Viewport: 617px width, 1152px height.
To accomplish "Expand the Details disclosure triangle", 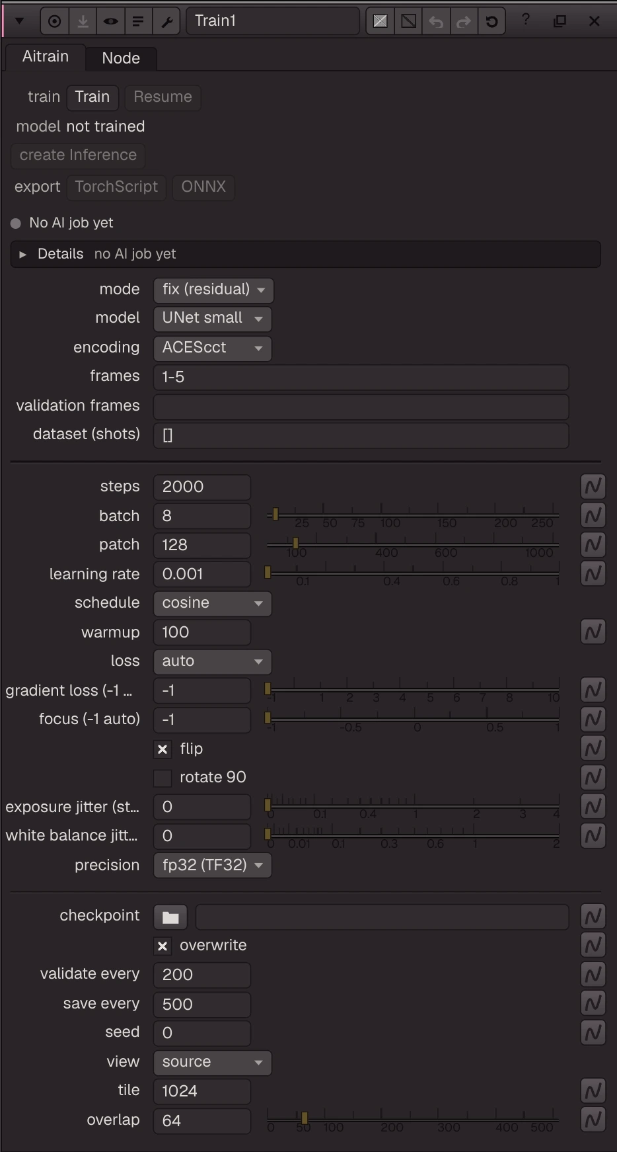I will [23, 255].
